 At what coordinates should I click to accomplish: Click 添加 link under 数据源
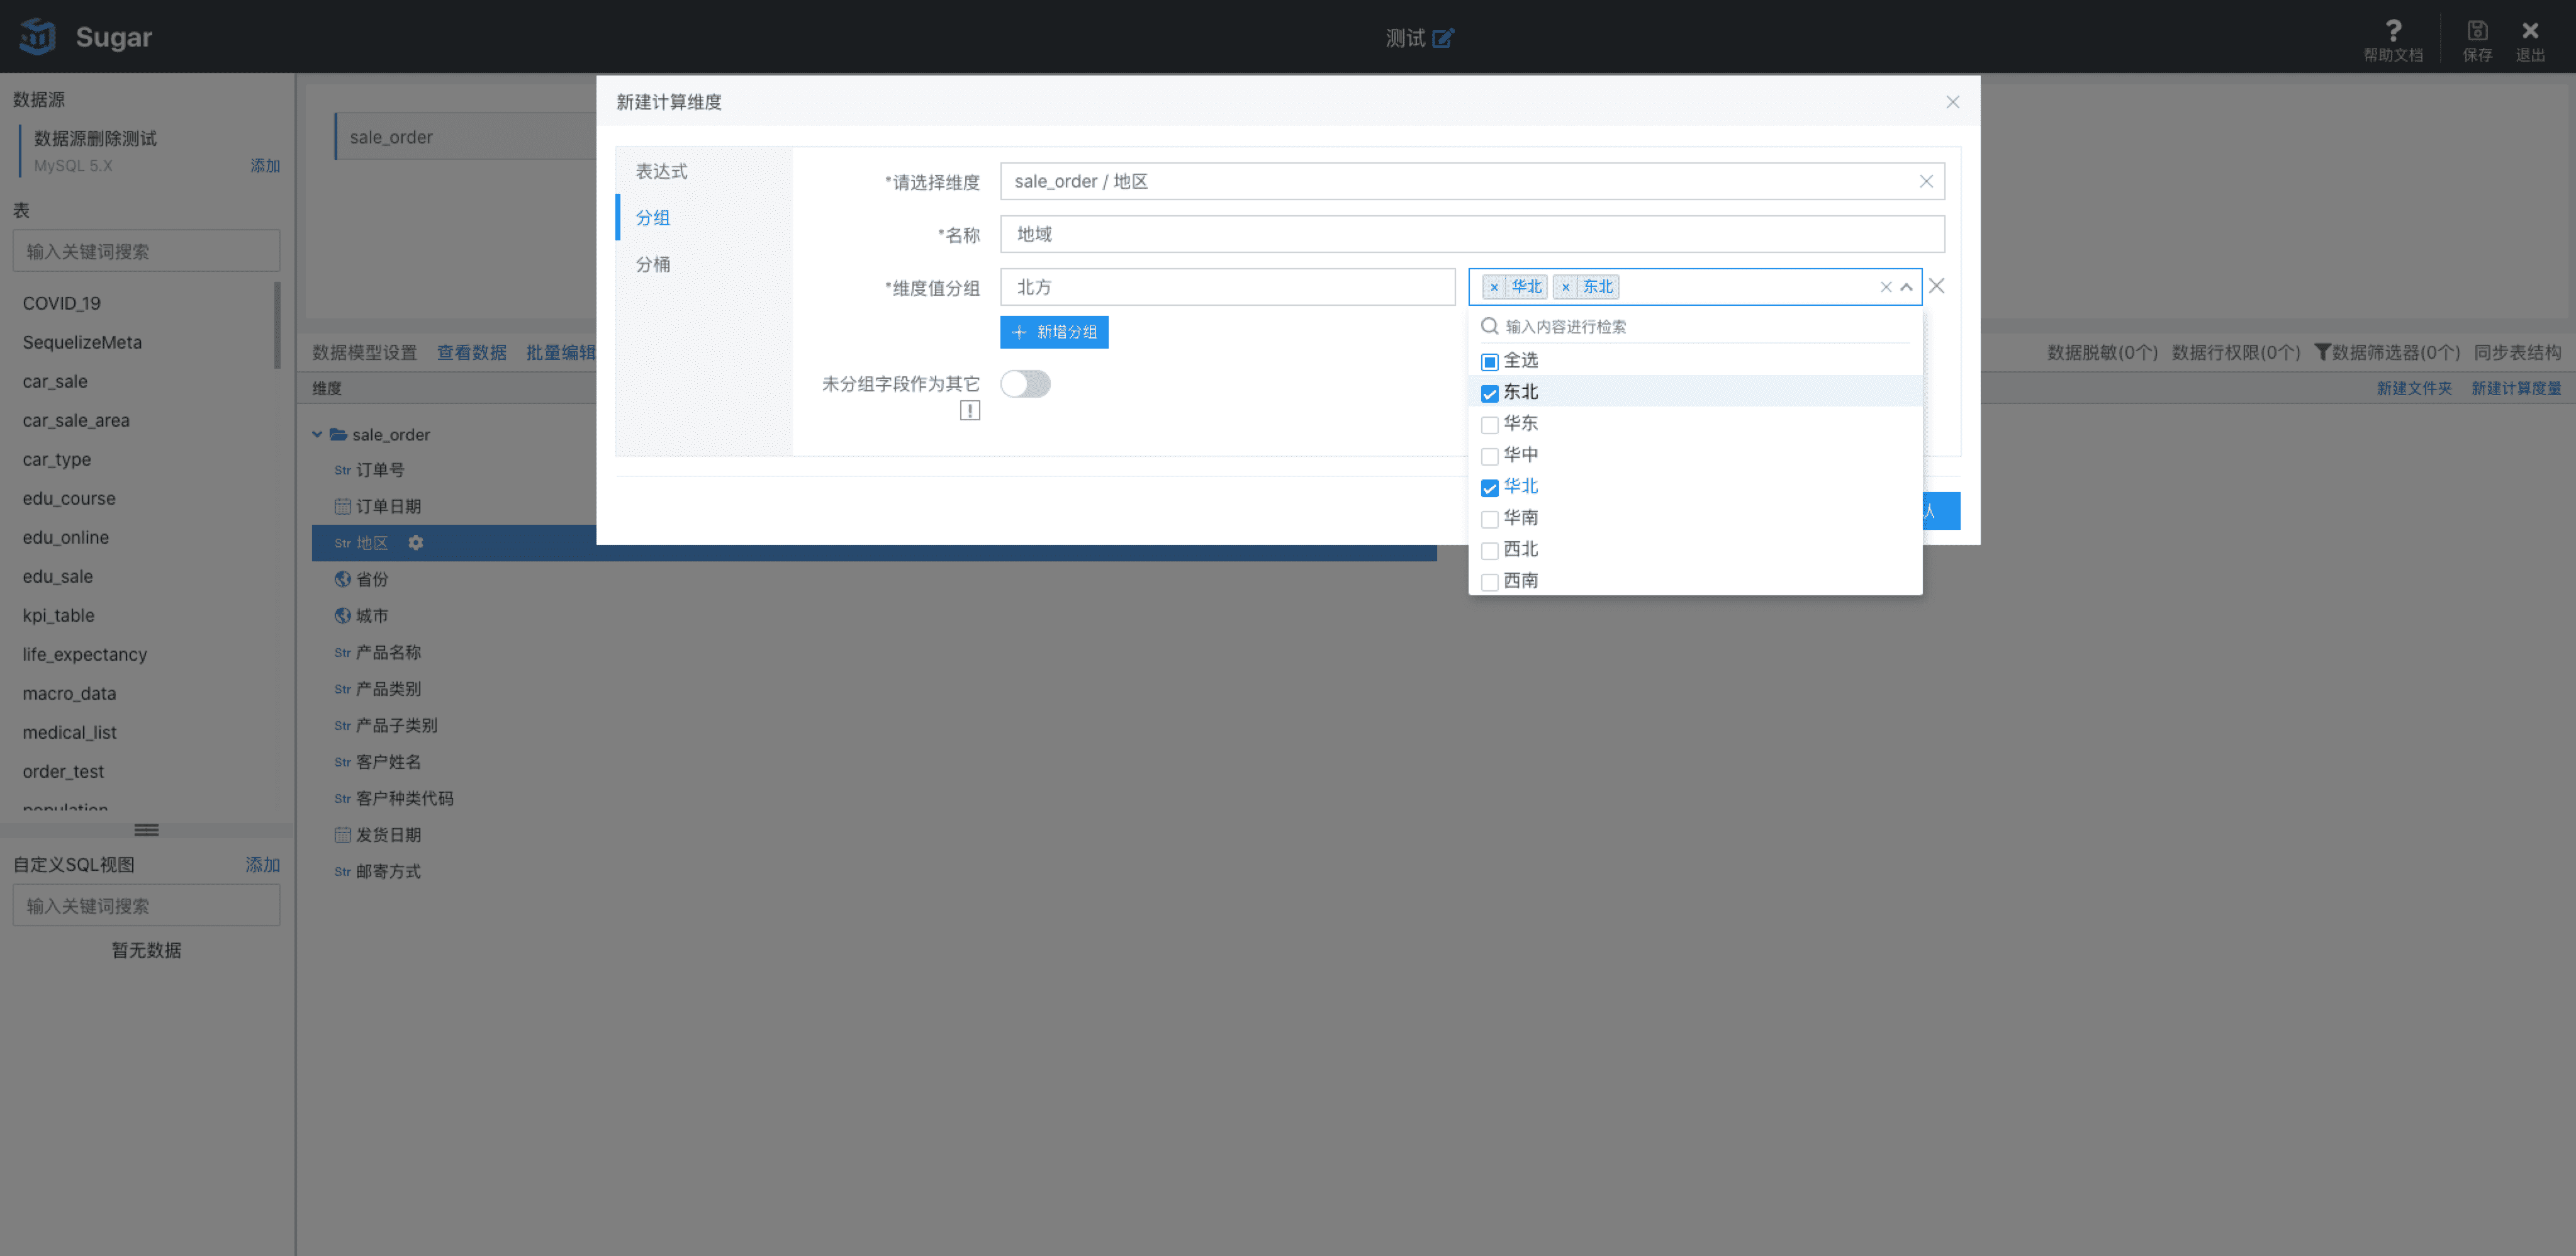pos(264,165)
